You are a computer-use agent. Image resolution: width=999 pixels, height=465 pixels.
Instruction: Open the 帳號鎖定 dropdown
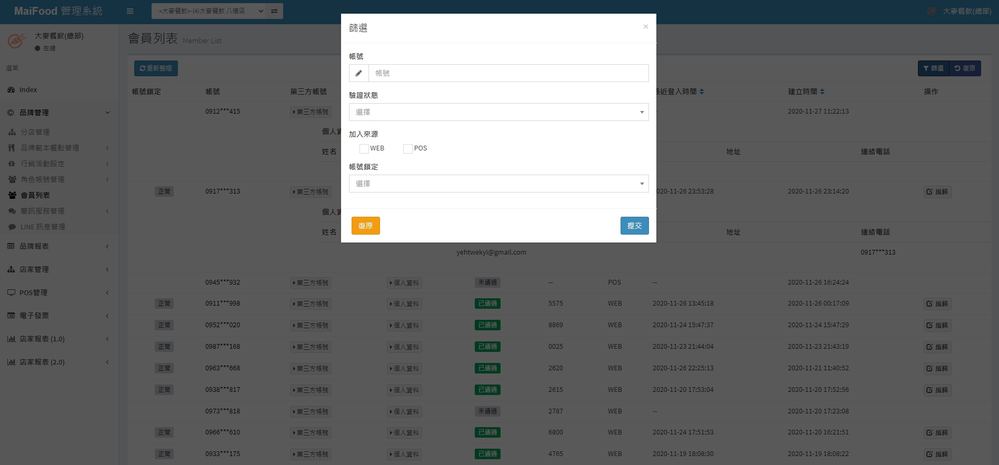498,184
